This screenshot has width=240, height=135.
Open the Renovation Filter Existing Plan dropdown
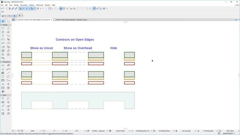(x=217, y=131)
